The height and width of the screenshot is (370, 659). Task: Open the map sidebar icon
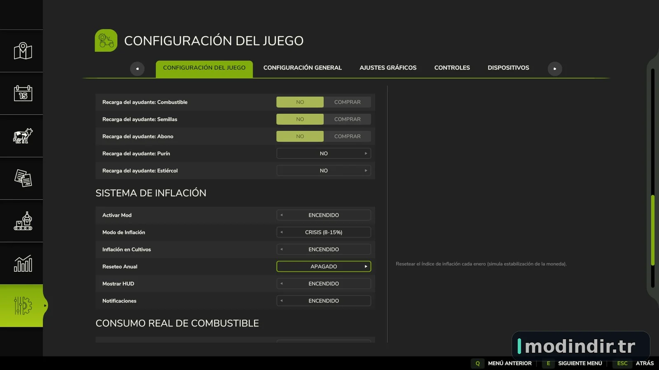[x=23, y=51]
